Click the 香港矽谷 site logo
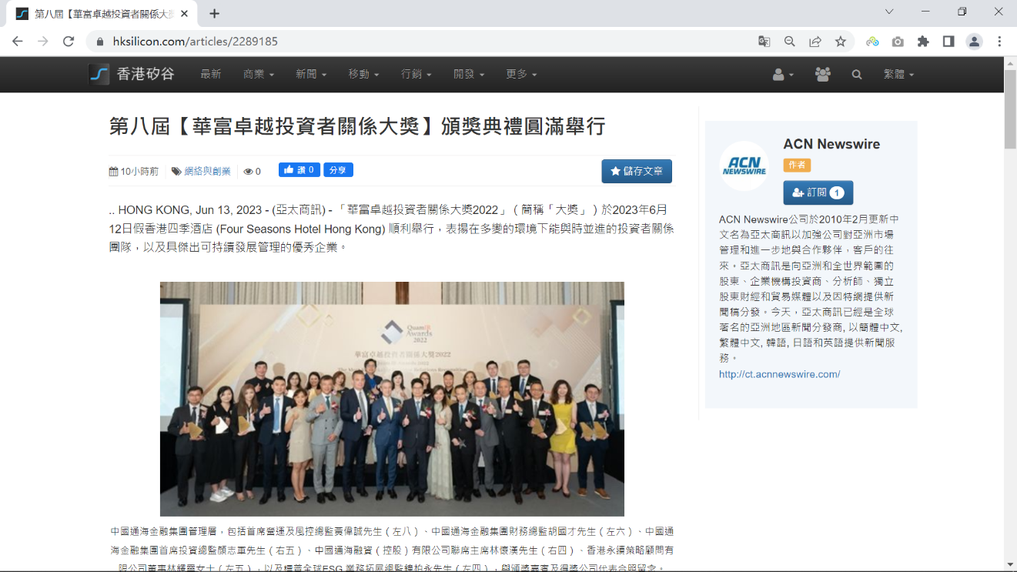Viewport: 1017px width, 572px height. (132, 74)
